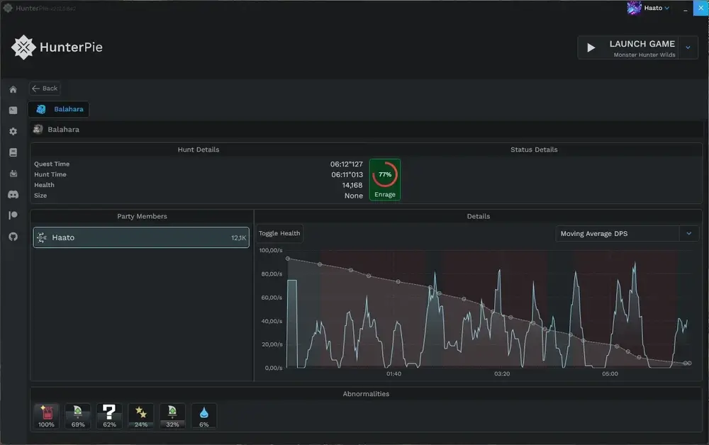The width and height of the screenshot is (709, 445).
Task: Click the 77% Enrage status indicator
Action: [385, 179]
